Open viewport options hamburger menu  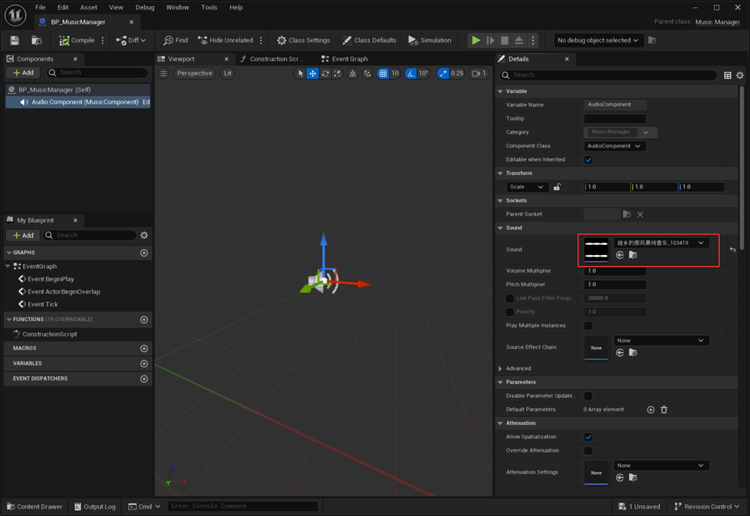pos(163,73)
